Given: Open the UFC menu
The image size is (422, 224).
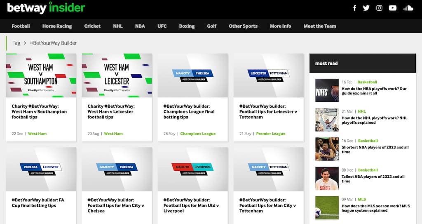Looking at the screenshot, I should 162,26.
